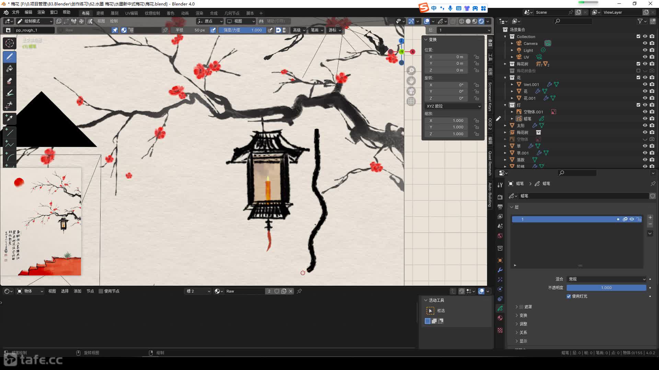This screenshot has width=659, height=370.
Task: Select the Polyline tool
Action: [x=10, y=144]
